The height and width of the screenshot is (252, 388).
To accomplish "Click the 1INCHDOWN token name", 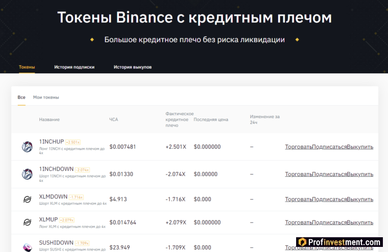I will coord(56,169).
